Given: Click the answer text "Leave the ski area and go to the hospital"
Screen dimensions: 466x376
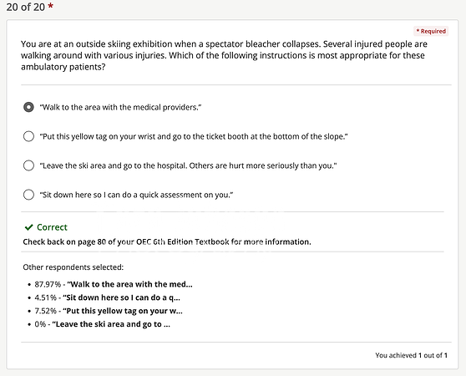Looking at the screenshot, I should coord(189,165).
